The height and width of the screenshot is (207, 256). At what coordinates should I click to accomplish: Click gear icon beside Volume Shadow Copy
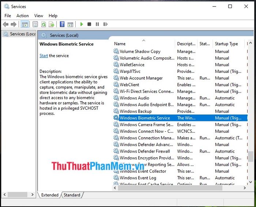[x=116, y=51]
